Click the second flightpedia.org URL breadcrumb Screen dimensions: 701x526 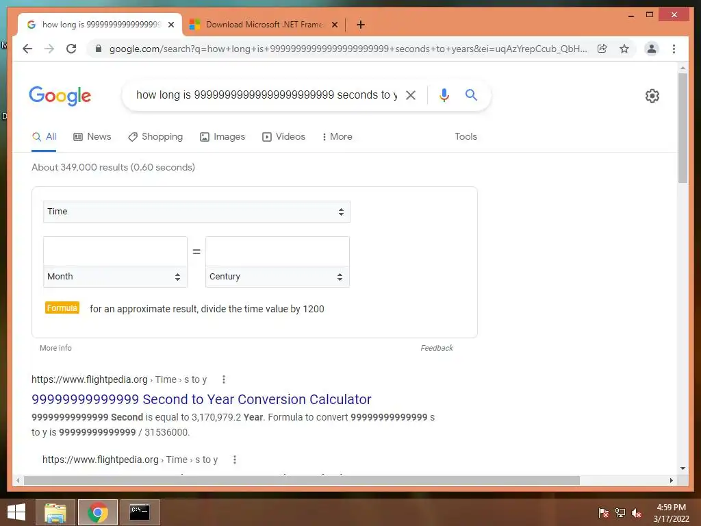(x=129, y=460)
